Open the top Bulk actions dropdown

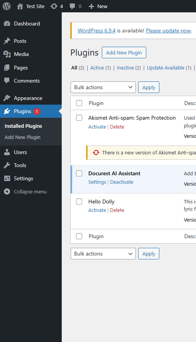click(x=103, y=87)
